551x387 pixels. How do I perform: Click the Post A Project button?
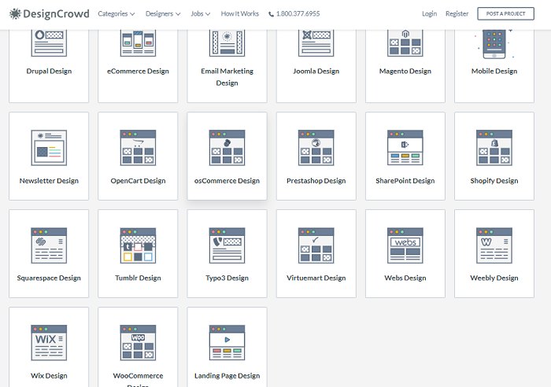click(505, 13)
